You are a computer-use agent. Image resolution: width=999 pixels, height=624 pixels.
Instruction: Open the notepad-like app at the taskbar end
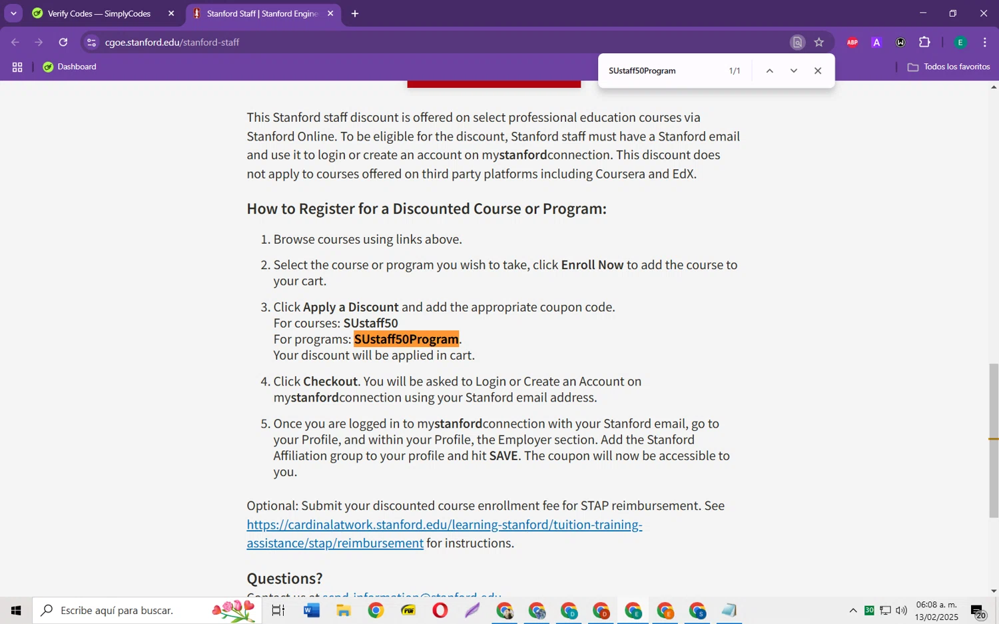(729, 610)
